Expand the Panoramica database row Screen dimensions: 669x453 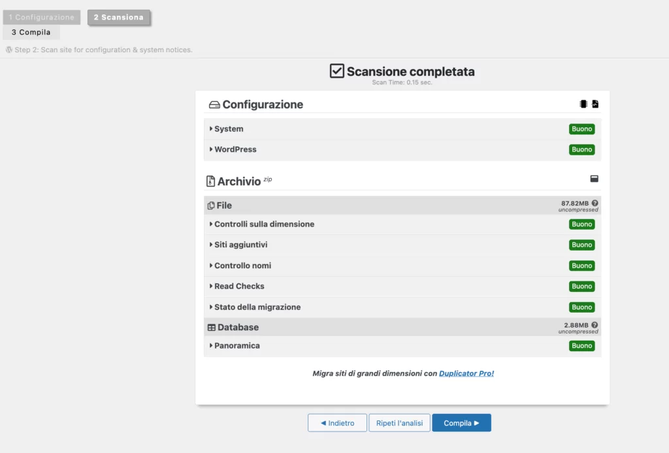tap(236, 346)
